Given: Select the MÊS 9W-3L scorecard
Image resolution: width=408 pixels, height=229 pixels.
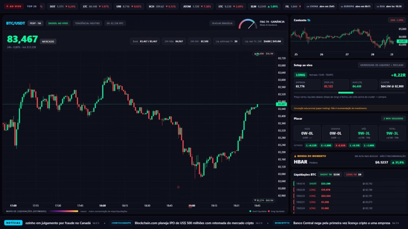Looking at the screenshot, I should [x=364, y=133].
